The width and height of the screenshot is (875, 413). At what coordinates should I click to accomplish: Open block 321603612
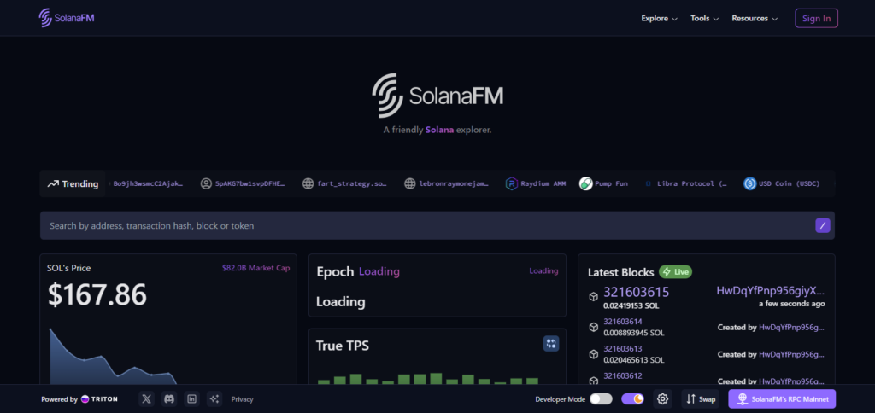click(622, 375)
